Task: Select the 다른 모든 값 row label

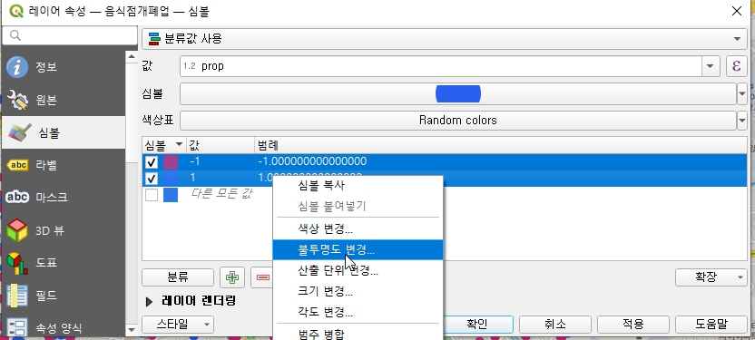Action: click(x=221, y=194)
